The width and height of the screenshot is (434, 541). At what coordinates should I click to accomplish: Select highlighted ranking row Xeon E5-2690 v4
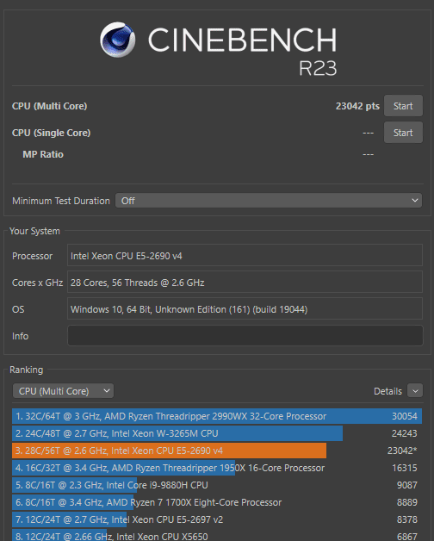217,451
